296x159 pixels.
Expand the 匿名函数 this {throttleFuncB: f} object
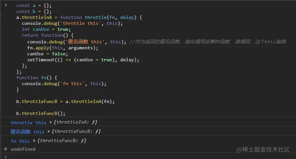point(49,132)
